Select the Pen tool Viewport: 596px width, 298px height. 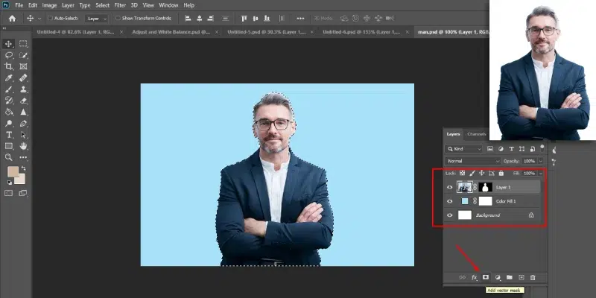[23, 124]
